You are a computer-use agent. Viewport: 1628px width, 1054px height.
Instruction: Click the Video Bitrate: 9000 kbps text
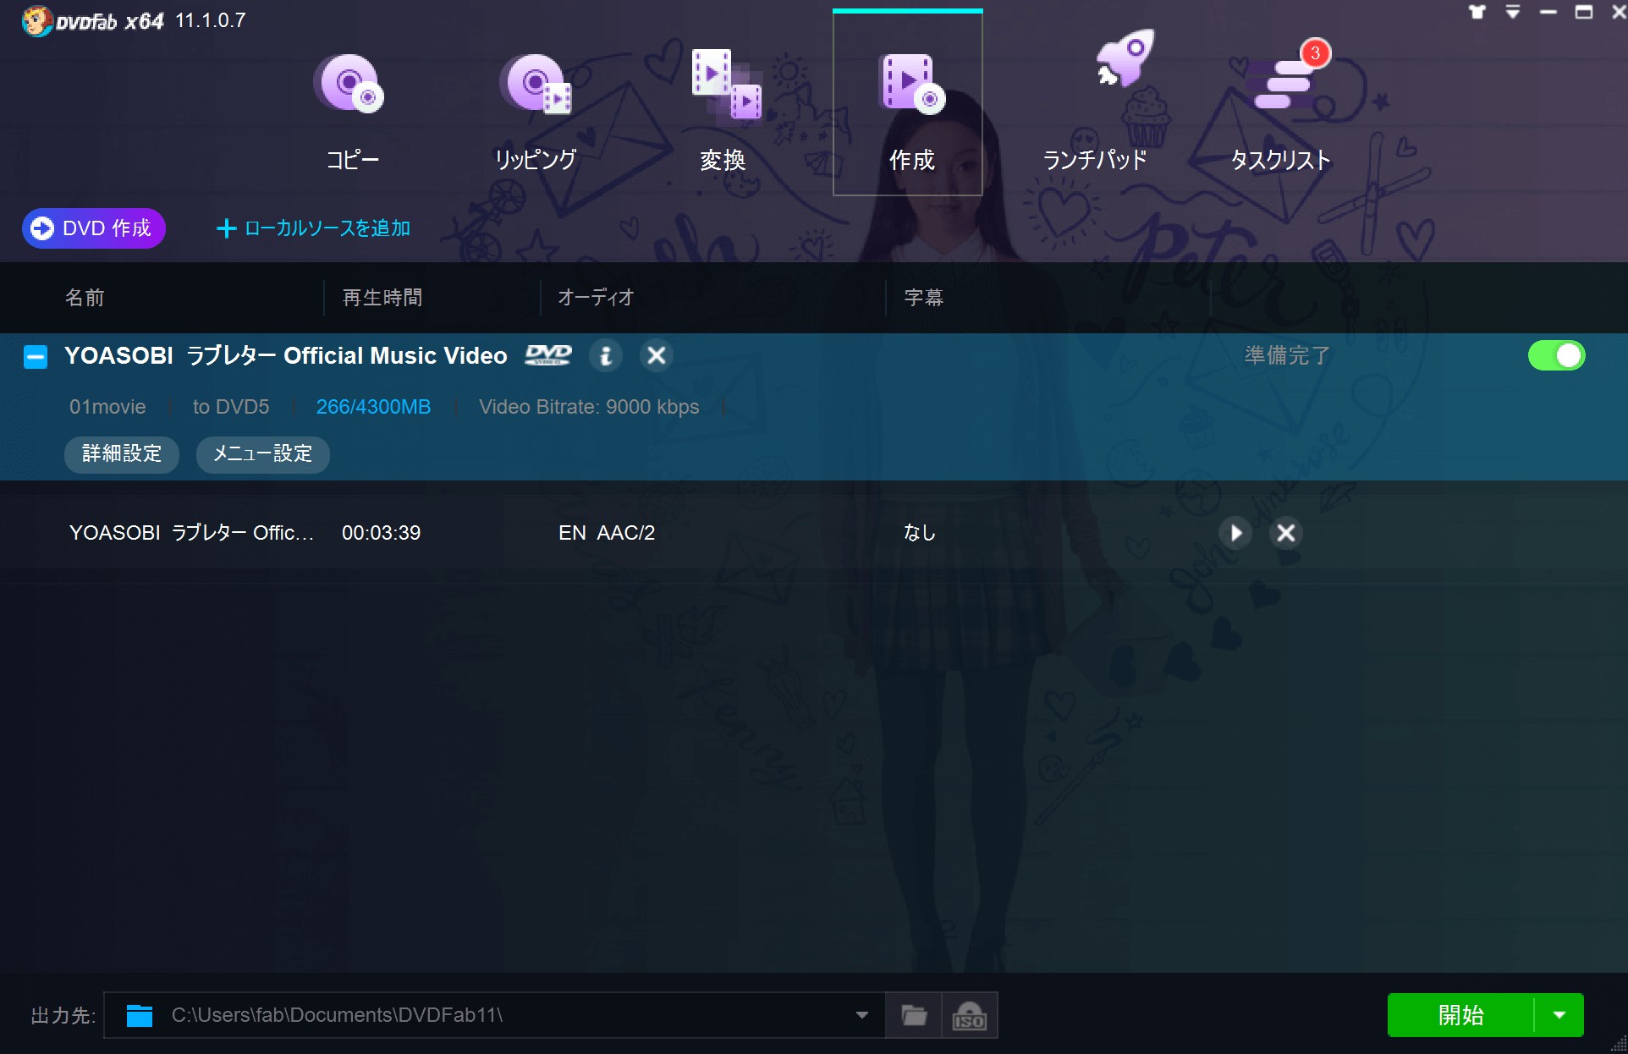(589, 407)
